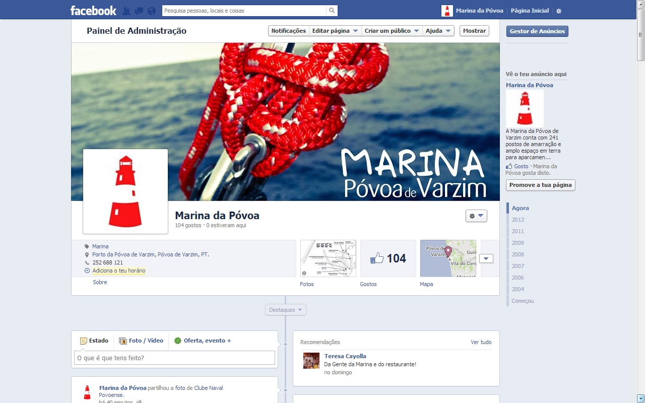Expand the Destaques filter
This screenshot has width=645, height=403.
click(x=285, y=310)
